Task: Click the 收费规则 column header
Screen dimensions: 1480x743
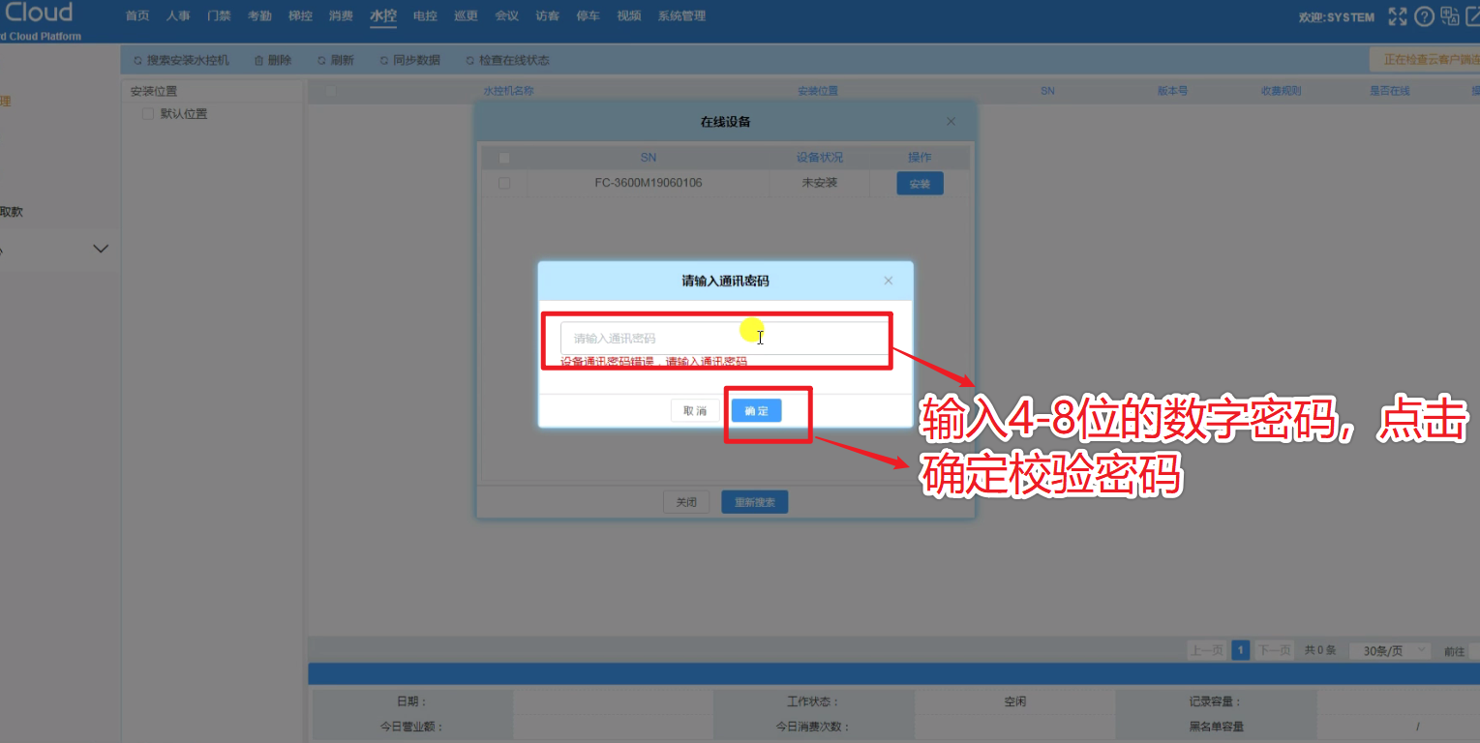Action: pyautogui.click(x=1281, y=91)
